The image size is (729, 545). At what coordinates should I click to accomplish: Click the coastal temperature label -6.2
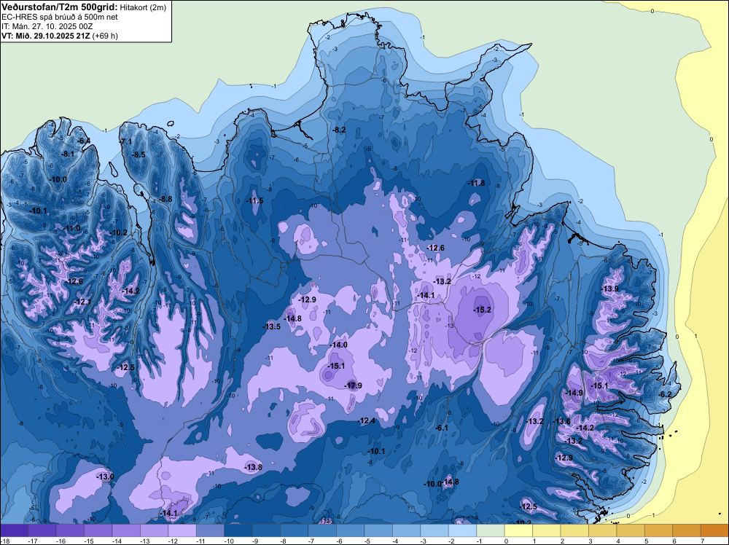coord(666,394)
